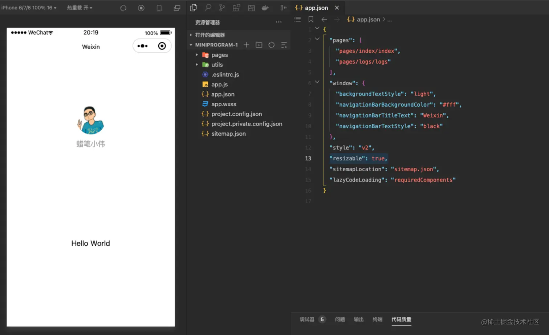
Task: Close the app.json editor tab
Action: click(337, 8)
